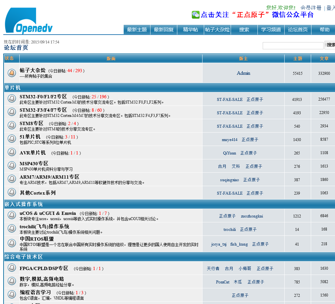Click moderator 艾科 link
This screenshot has height=304, width=335.
[x=236, y=167]
